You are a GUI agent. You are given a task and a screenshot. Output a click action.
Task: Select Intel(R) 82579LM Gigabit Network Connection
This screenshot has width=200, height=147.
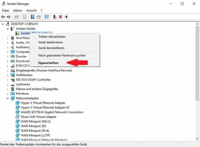click(x=52, y=112)
